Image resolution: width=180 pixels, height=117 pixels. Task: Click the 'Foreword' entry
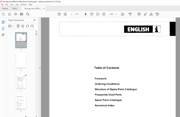[x=100, y=79]
